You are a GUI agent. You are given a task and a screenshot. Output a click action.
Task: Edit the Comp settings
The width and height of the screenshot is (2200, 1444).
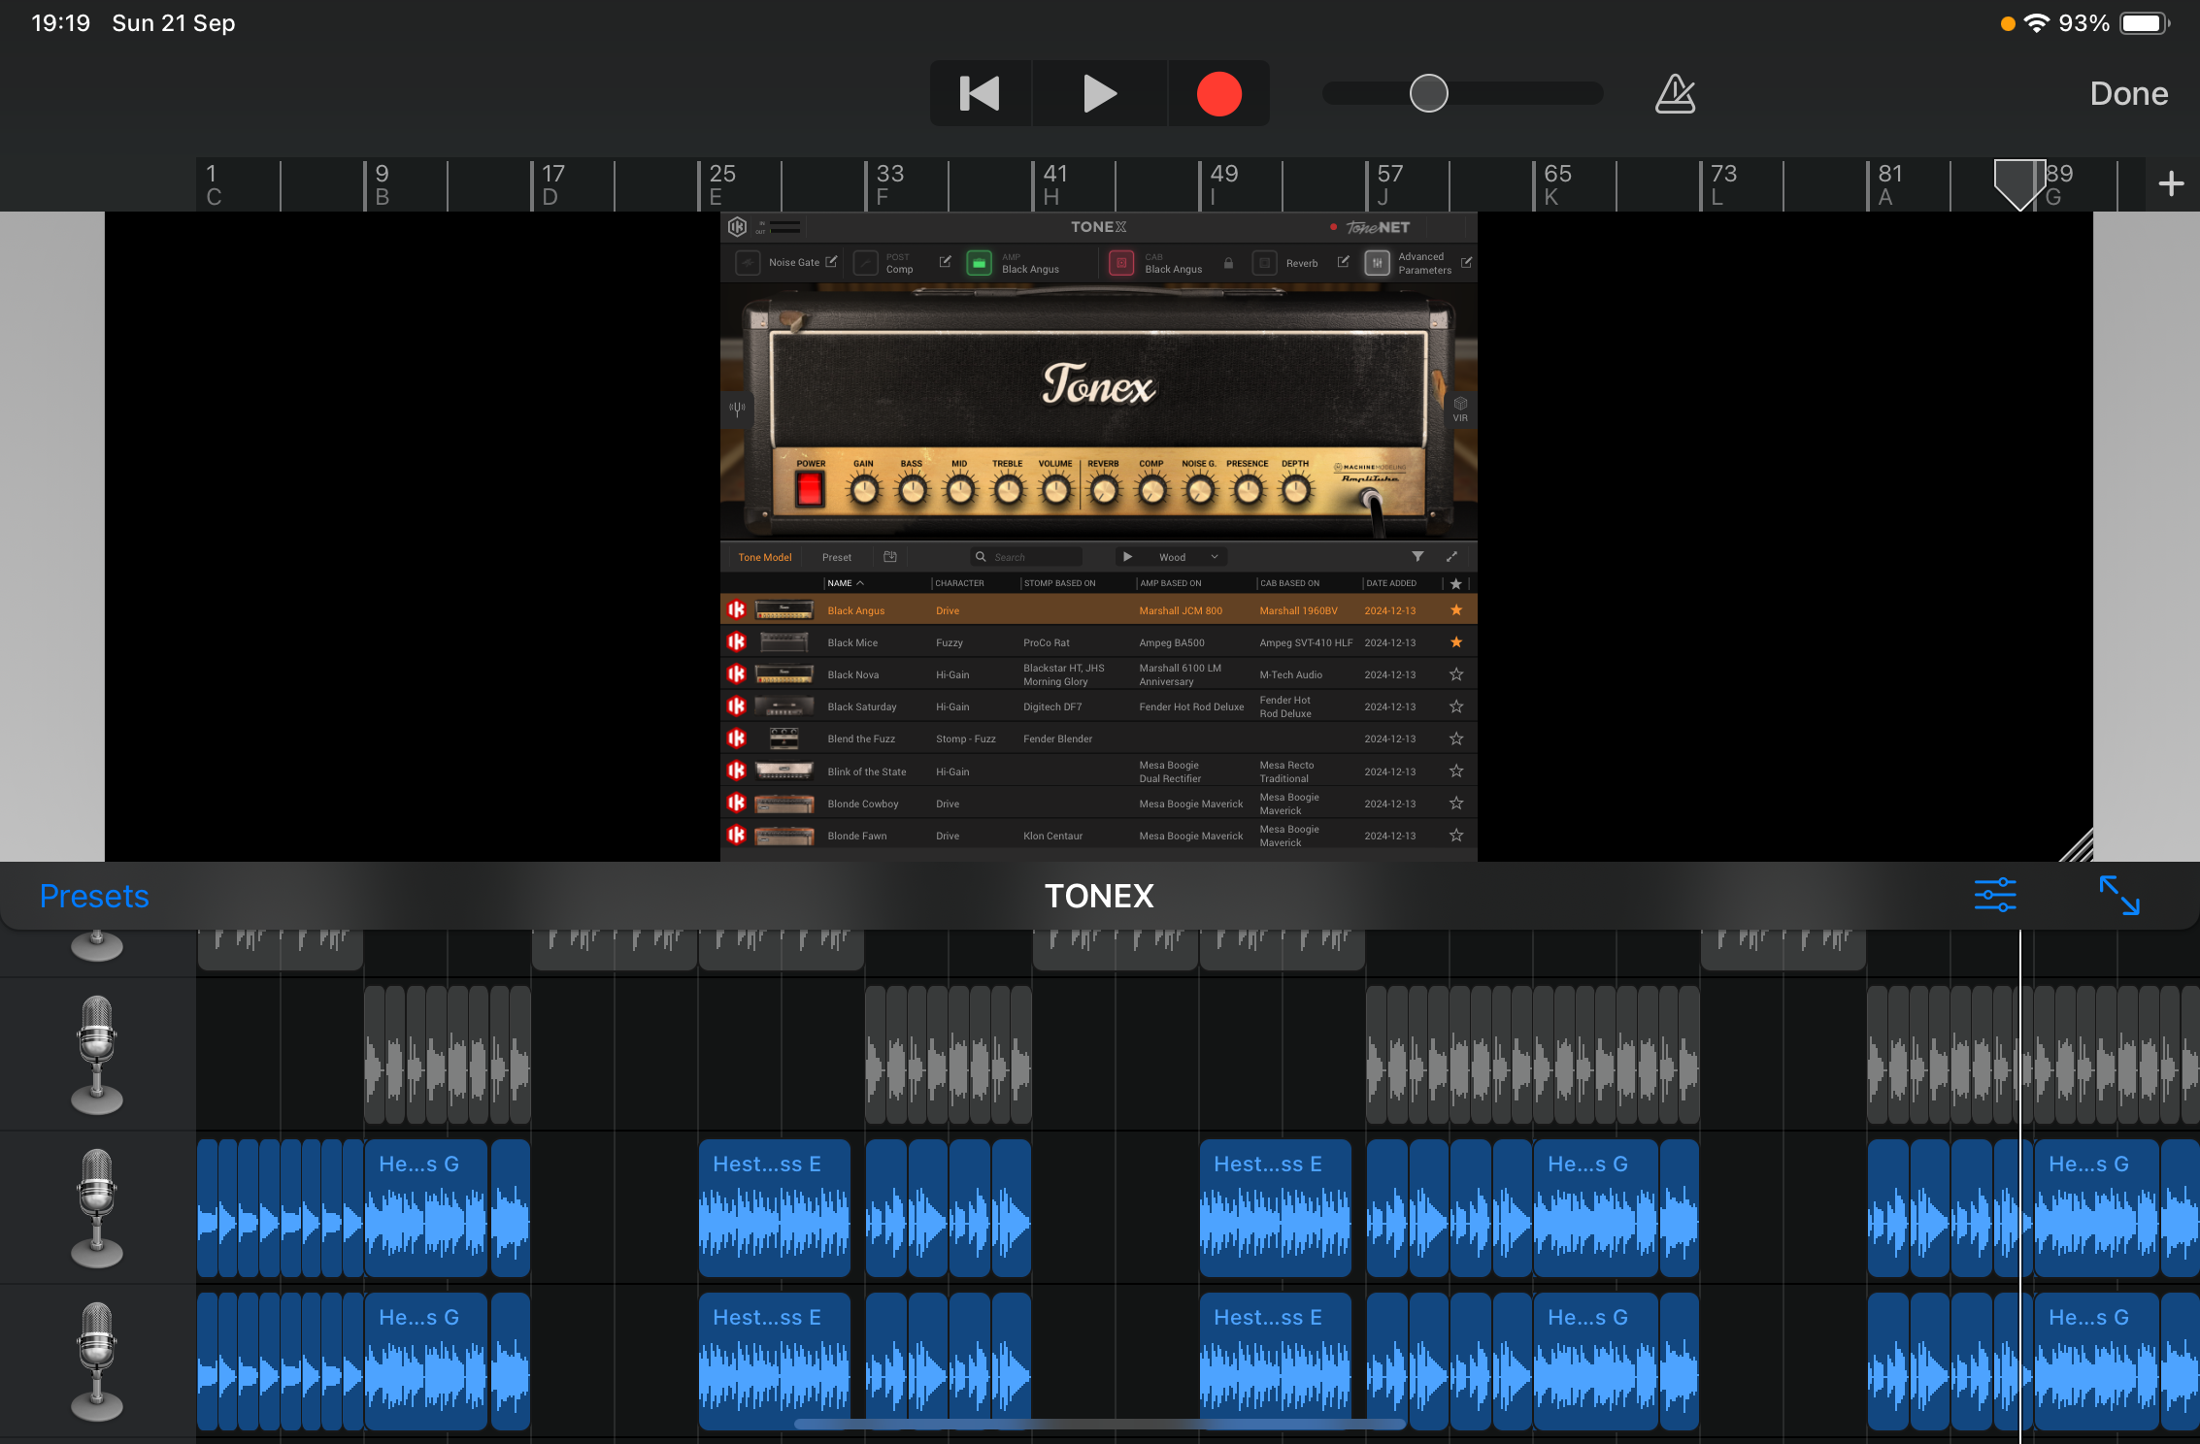(945, 262)
